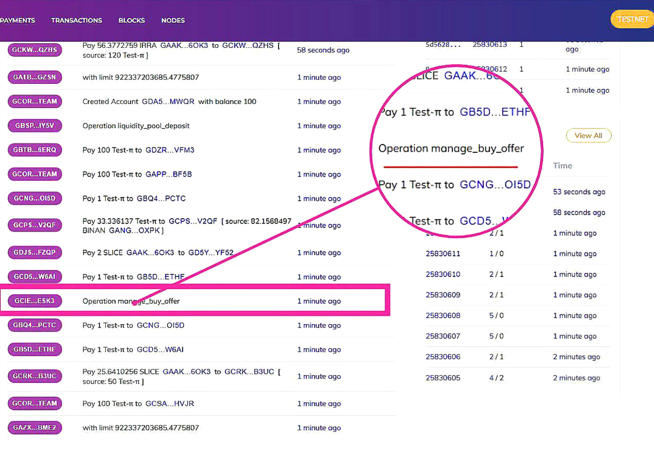Open account badge GCKW...QZHS

(x=35, y=50)
